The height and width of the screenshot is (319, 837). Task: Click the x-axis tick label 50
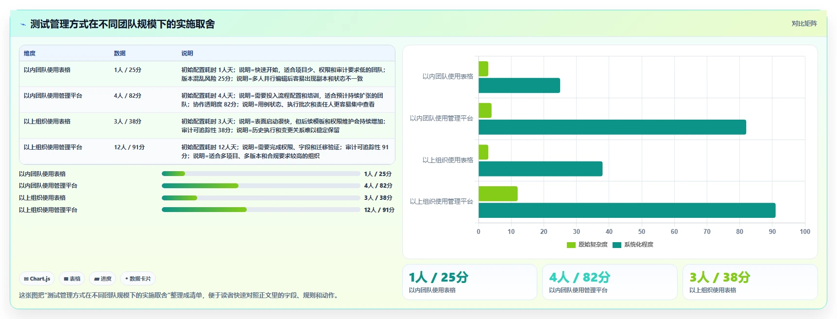(642, 231)
